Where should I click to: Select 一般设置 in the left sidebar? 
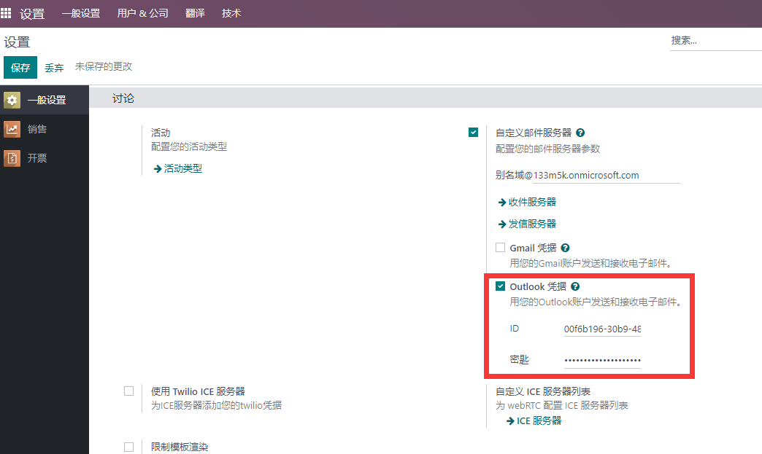click(x=45, y=100)
